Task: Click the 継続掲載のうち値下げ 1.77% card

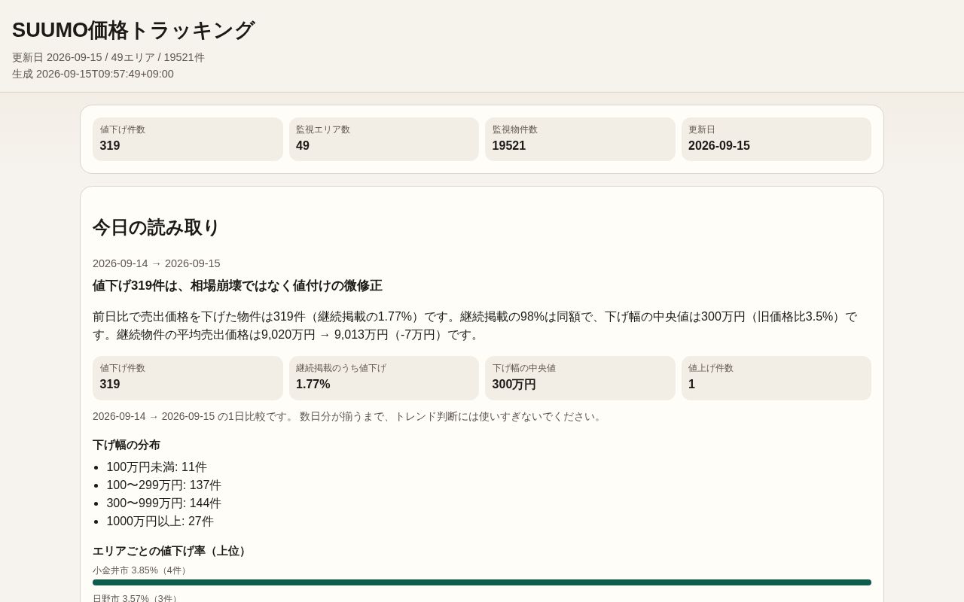Action: coord(384,378)
